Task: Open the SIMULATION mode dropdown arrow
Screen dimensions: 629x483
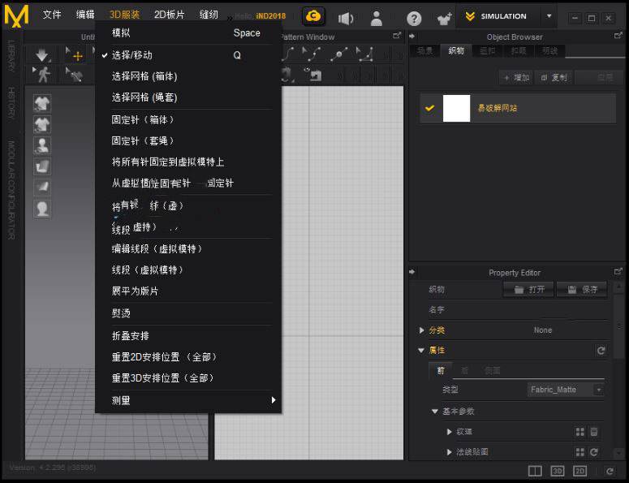Action: coord(549,16)
